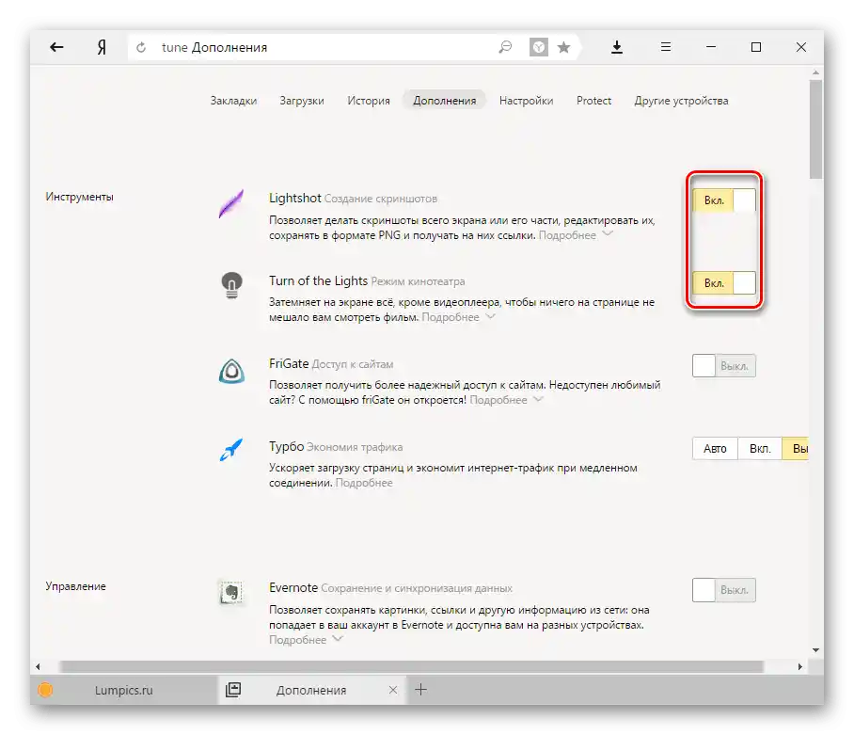Viewport: 854px width, 735px height.
Task: Click the search magnifier in address bar
Action: pos(505,47)
